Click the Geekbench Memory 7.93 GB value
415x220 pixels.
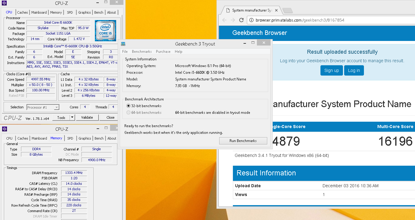pyautogui.click(x=188, y=86)
